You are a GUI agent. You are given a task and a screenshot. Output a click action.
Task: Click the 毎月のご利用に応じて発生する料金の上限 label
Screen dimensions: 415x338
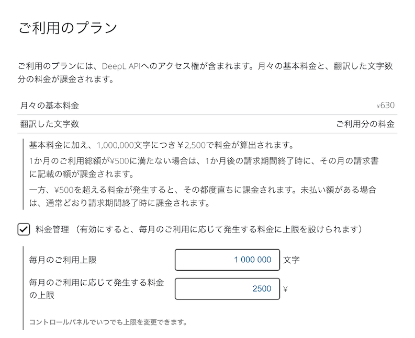pyautogui.click(x=97, y=288)
